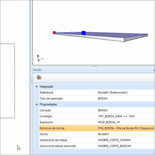Viewport: 155px width, 155px height.
Task: Edit the '#FT_BORDA_DIR#' == 'SIM' condition value
Action: click(x=116, y=116)
